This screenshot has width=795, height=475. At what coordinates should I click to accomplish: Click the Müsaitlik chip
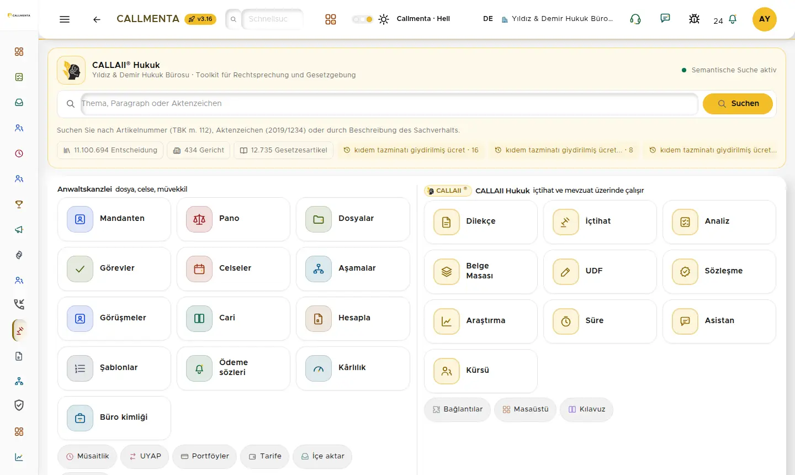pos(87,457)
